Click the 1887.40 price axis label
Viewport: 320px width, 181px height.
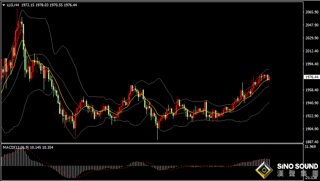312,142
